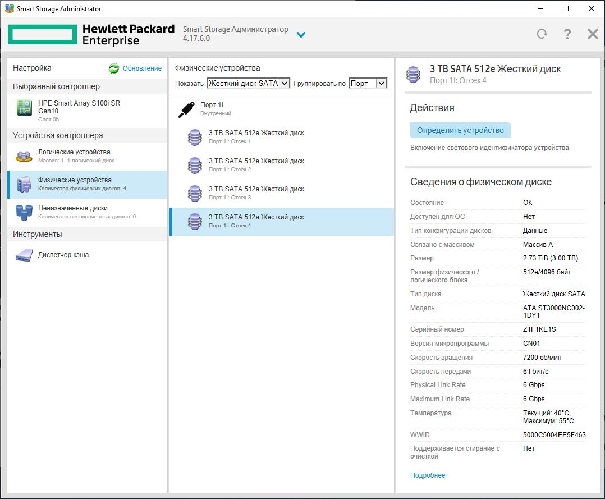605x499 pixels.
Task: Open the Показать filter dropdown
Action: tap(248, 84)
